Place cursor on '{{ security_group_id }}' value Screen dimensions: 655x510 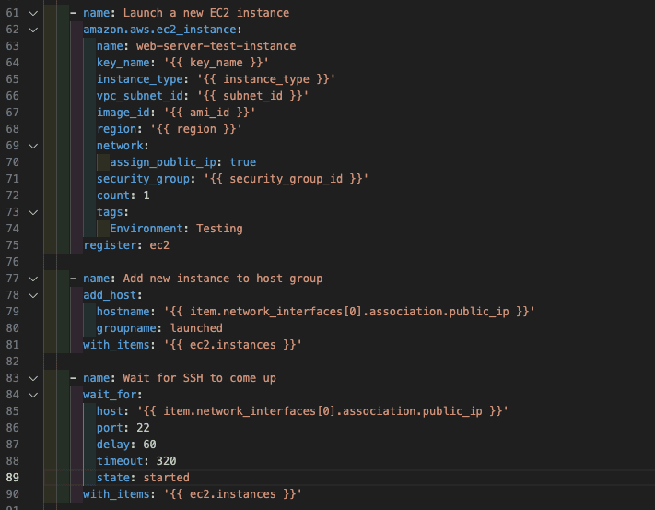287,179
